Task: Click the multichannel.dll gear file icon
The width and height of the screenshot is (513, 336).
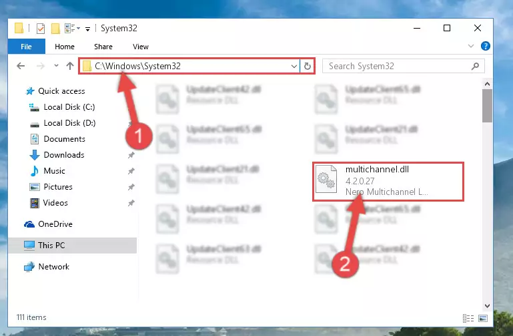Action: 326,179
